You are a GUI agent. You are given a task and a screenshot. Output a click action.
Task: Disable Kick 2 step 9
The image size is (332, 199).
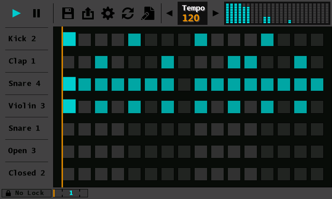click(201, 40)
